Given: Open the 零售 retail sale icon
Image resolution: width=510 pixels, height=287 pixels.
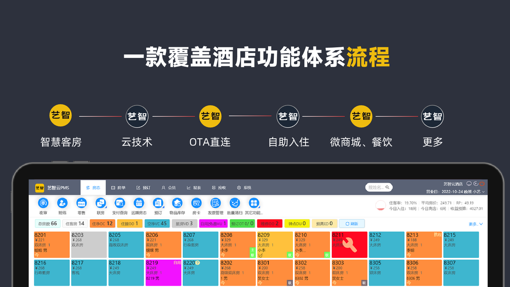Looking at the screenshot, I should [81, 203].
